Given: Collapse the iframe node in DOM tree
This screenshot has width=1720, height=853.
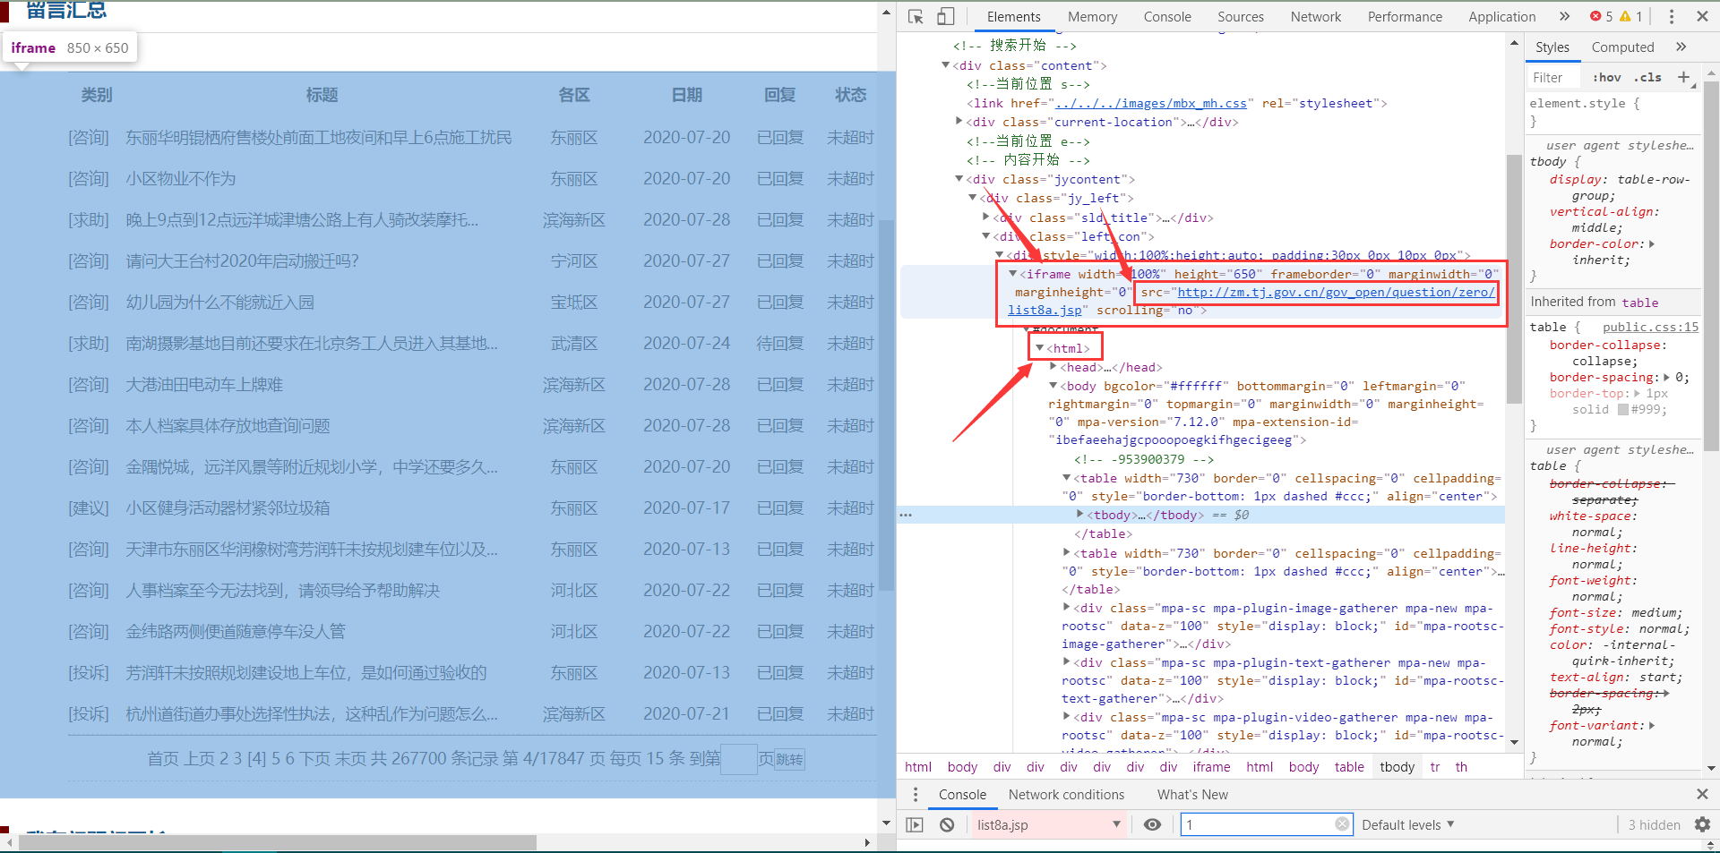Looking at the screenshot, I should coord(1012,274).
